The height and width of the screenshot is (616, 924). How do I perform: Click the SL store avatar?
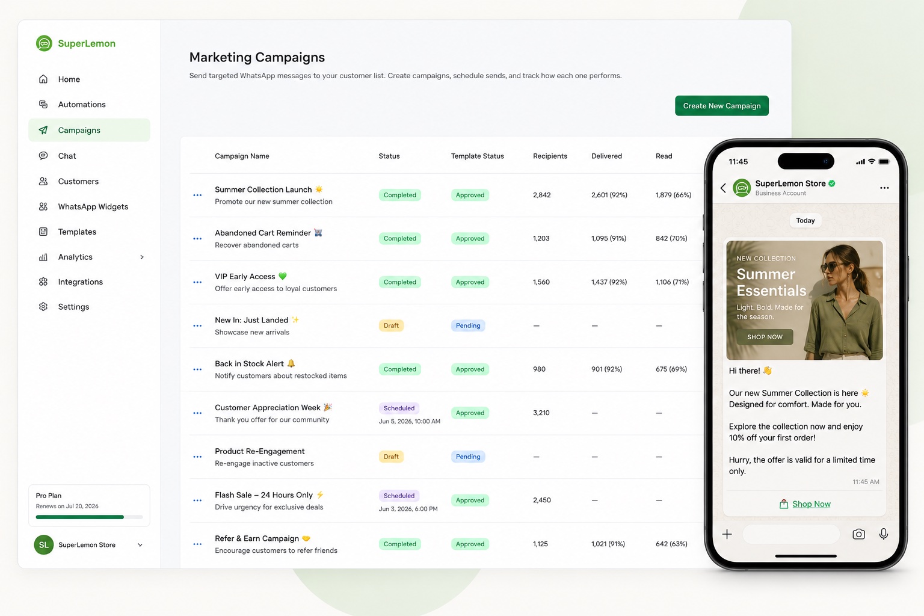[x=43, y=545]
